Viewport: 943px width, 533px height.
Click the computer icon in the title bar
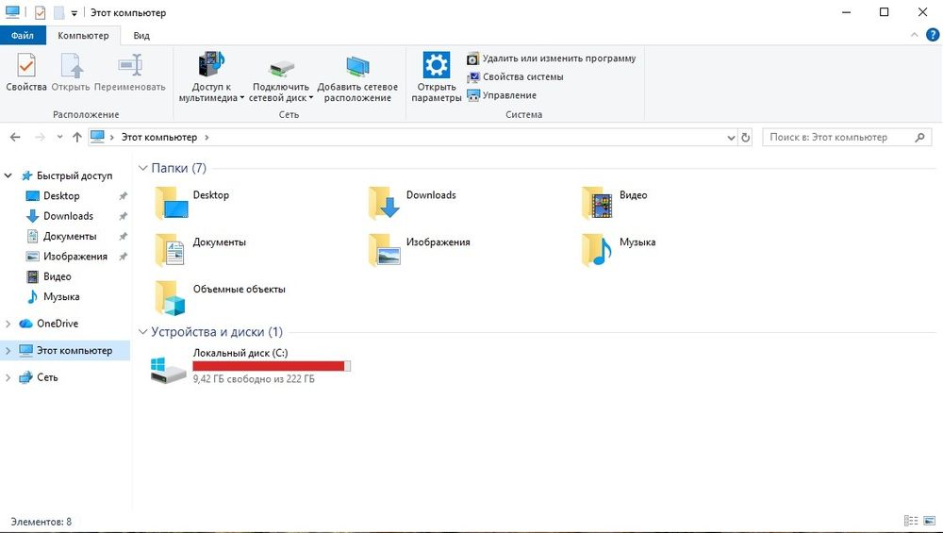click(12, 12)
